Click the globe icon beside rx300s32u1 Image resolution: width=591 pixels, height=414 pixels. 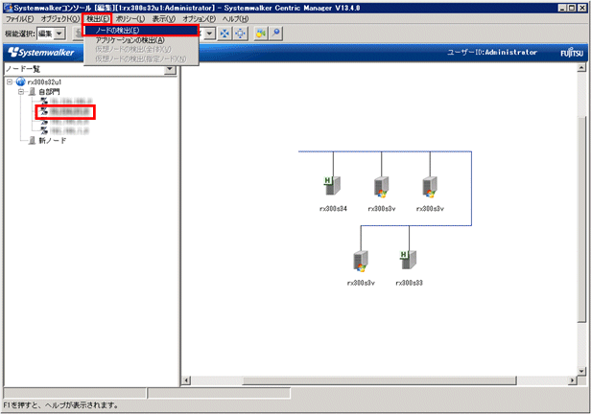(x=21, y=81)
